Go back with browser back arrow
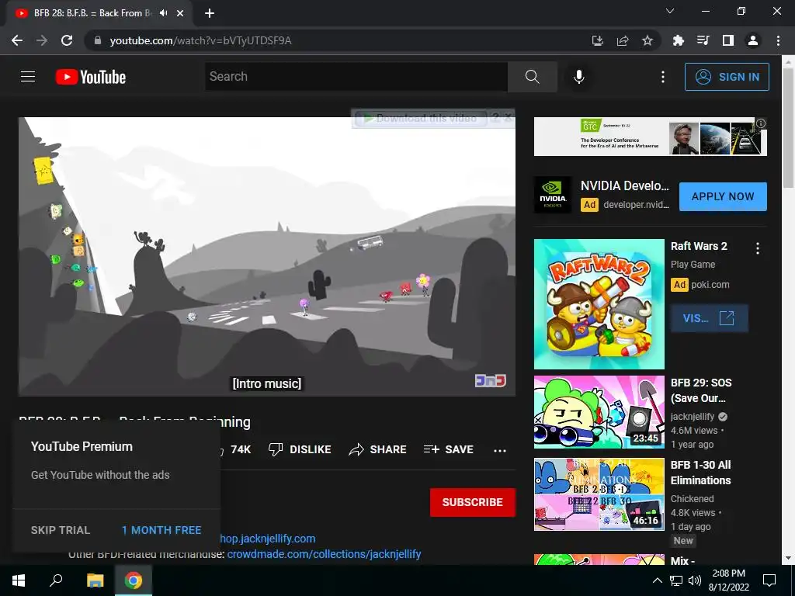 pos(17,40)
